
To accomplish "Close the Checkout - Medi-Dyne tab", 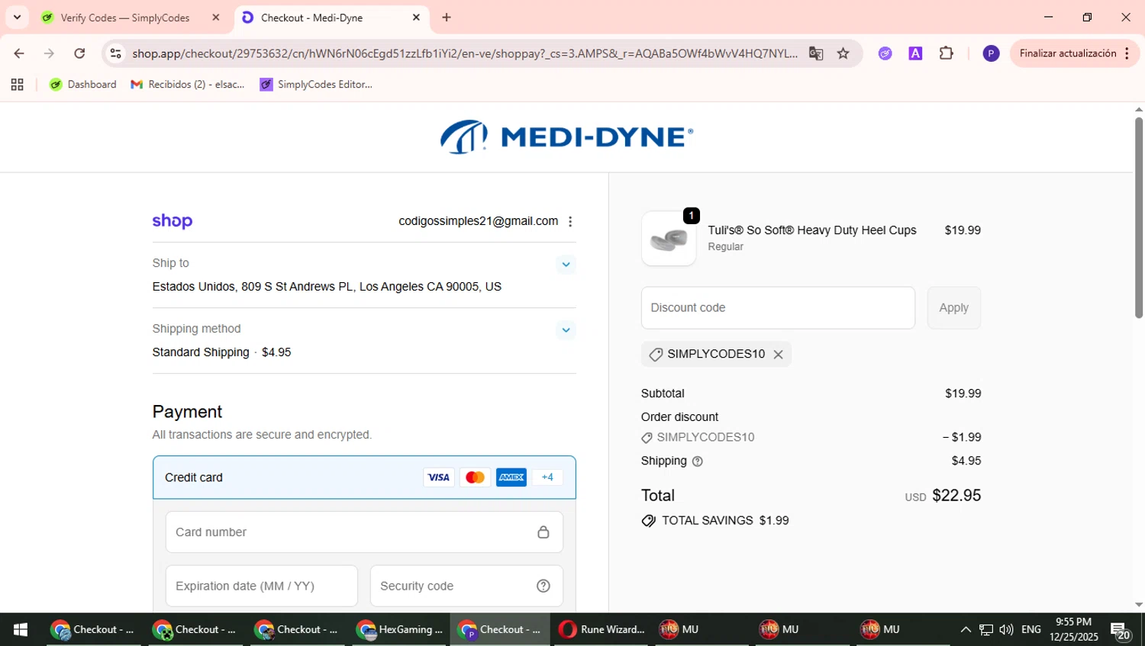I will click(x=416, y=18).
